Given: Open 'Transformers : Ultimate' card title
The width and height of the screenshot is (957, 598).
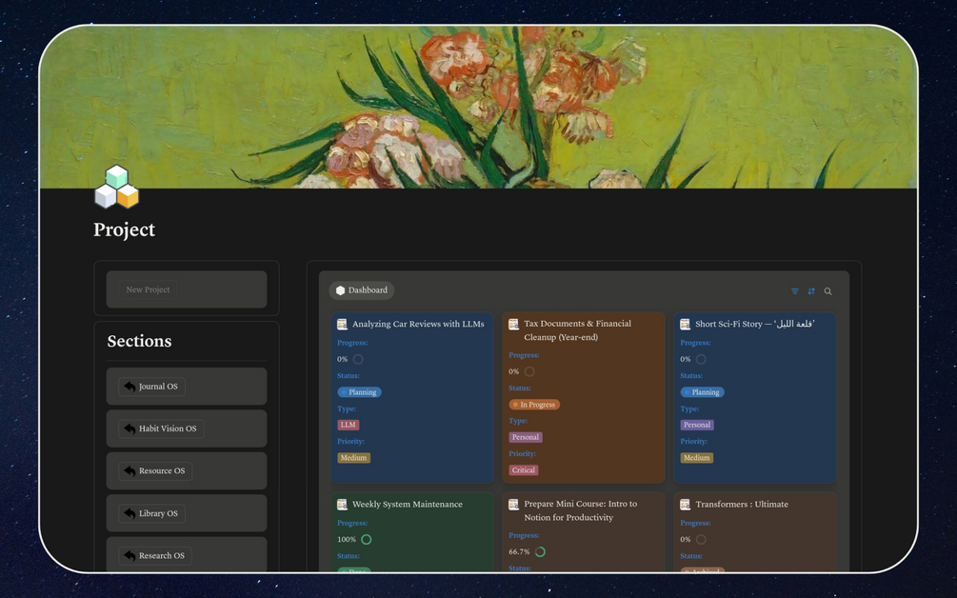Looking at the screenshot, I should click(742, 504).
